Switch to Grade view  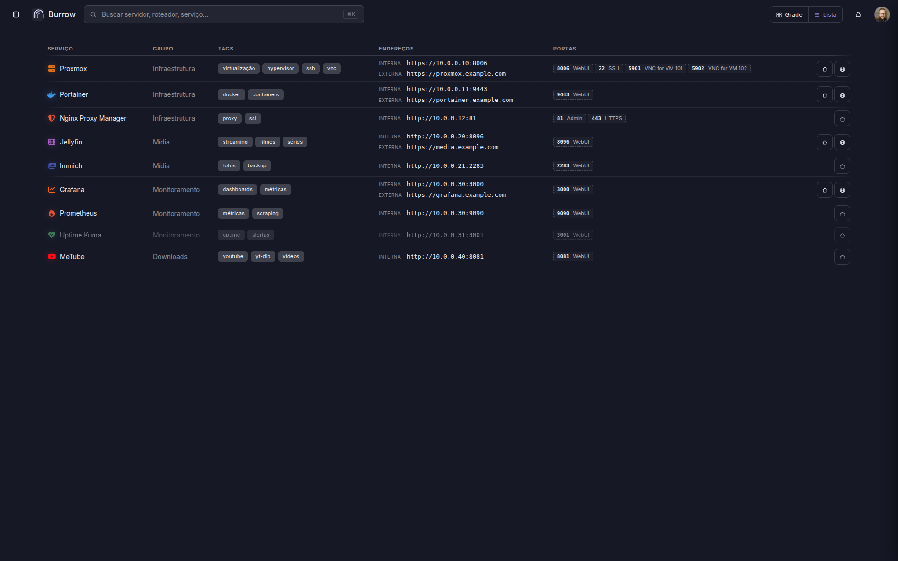click(789, 14)
